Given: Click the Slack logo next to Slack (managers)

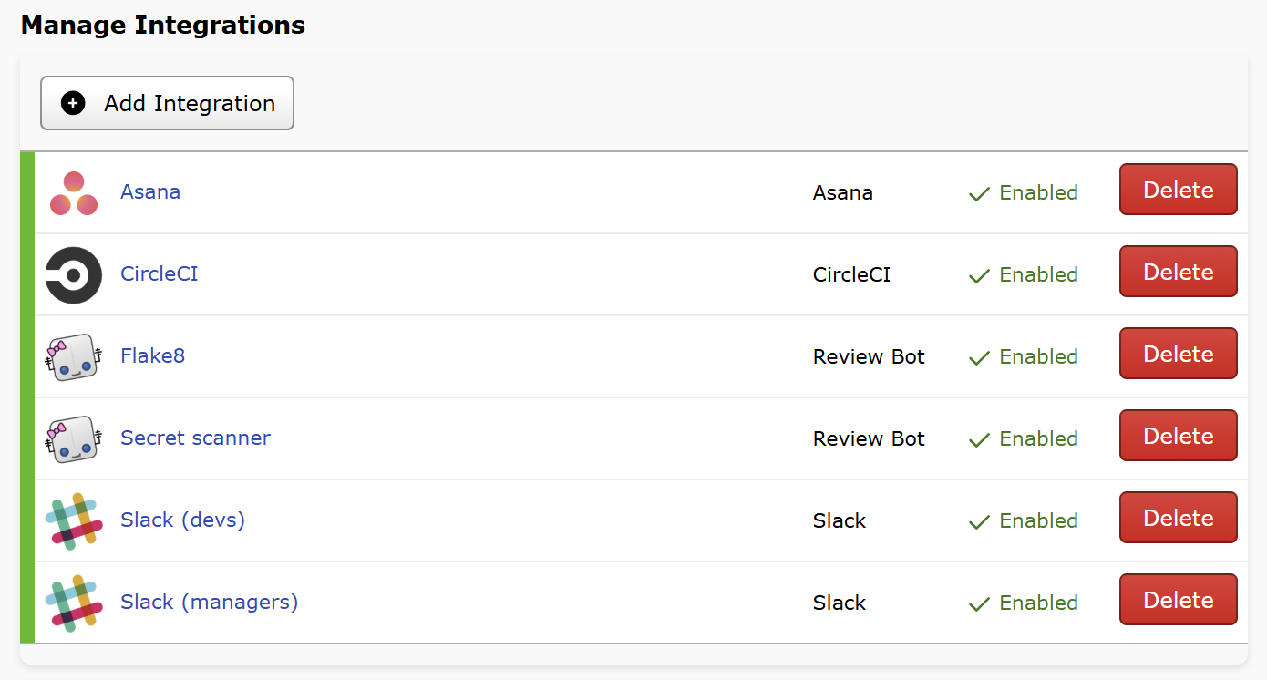Looking at the screenshot, I should tap(73, 602).
